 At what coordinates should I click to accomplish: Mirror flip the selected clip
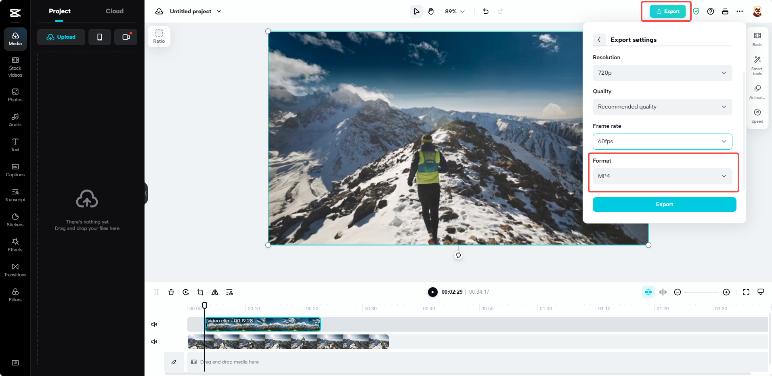click(215, 292)
